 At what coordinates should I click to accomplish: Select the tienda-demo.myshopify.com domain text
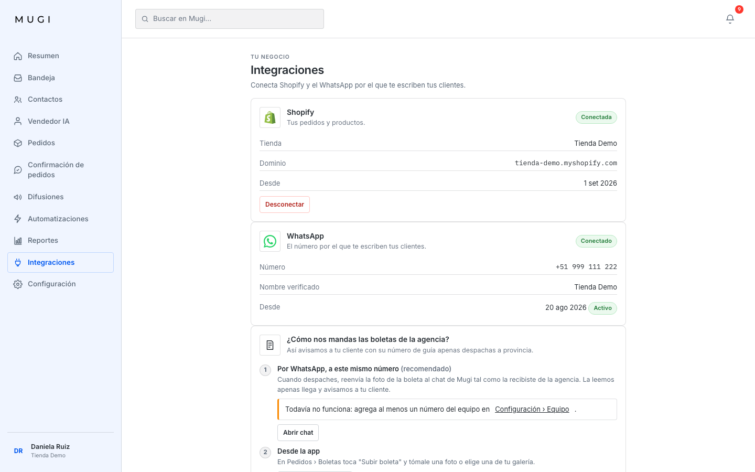566,163
